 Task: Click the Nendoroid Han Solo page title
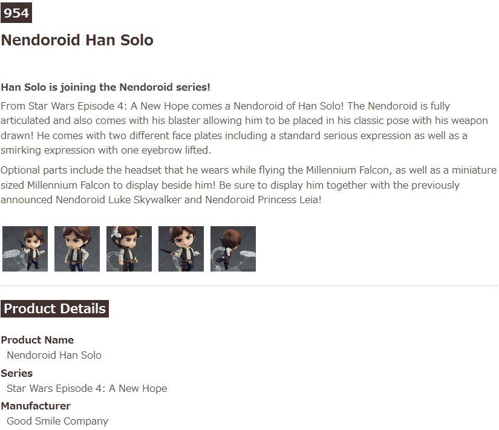pos(77,41)
